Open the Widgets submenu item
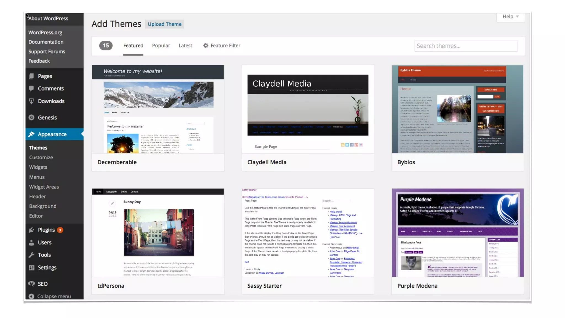 click(x=38, y=167)
